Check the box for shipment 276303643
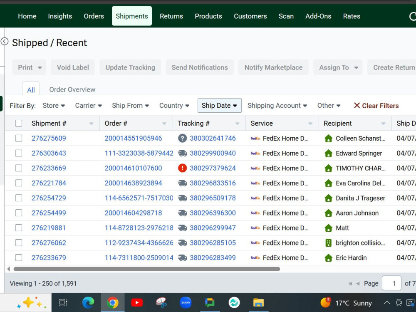This screenshot has width=416, height=312. pyautogui.click(x=19, y=153)
